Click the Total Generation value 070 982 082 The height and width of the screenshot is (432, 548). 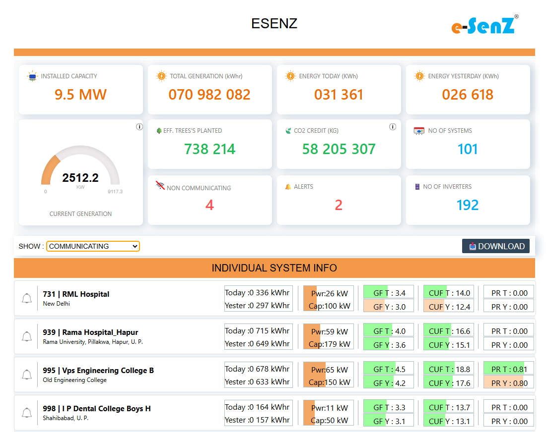click(x=209, y=95)
